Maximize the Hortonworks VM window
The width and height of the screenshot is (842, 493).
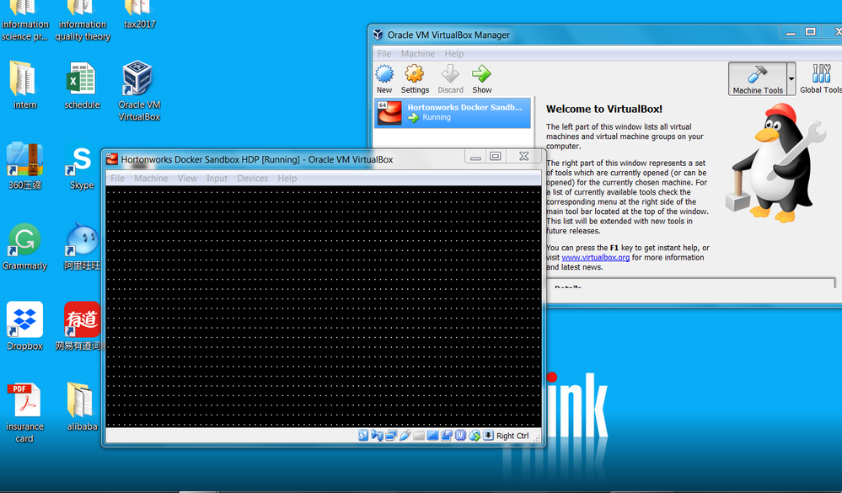(495, 156)
